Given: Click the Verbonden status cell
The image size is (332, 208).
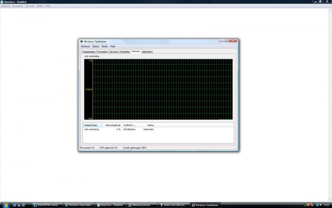Looking at the screenshot, I should click(x=148, y=129).
